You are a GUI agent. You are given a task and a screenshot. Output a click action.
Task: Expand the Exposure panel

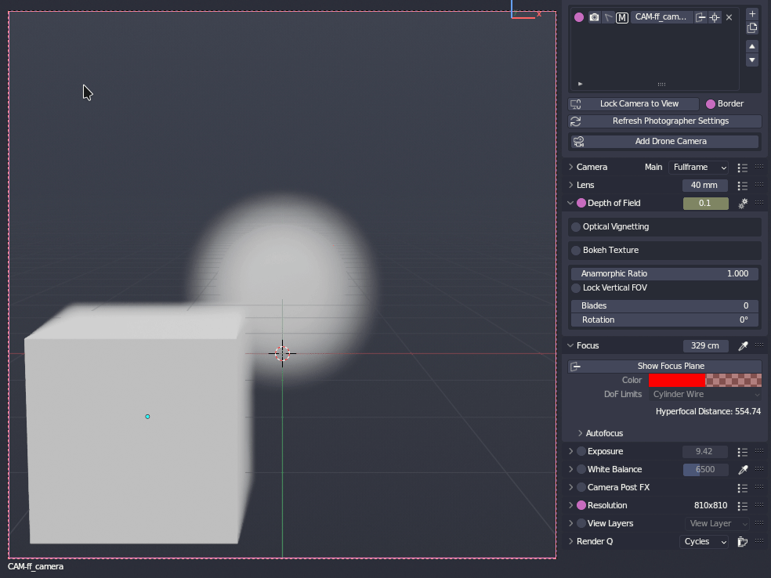pyautogui.click(x=571, y=451)
